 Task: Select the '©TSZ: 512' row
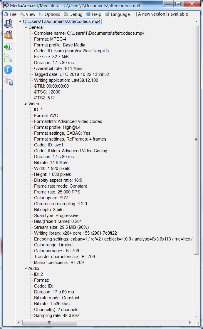[x=44, y=98]
